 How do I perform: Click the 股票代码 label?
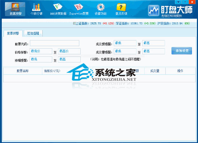(22, 44)
